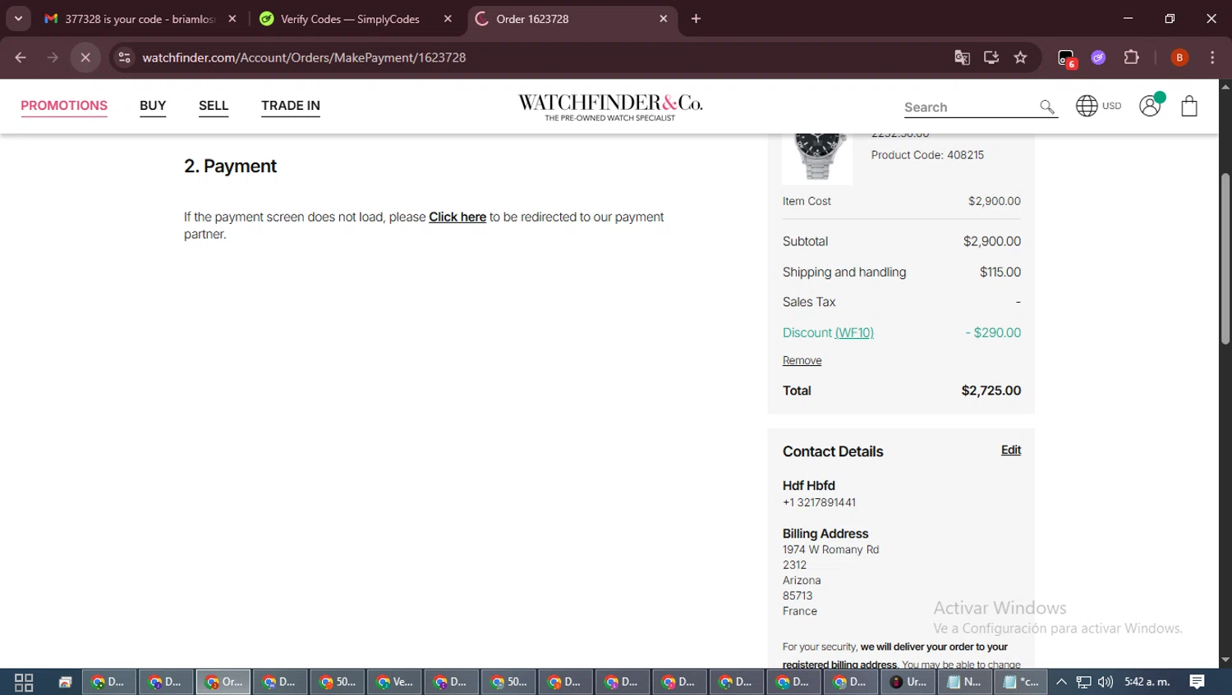Open the BUY menu
This screenshot has width=1232, height=695.
[153, 106]
